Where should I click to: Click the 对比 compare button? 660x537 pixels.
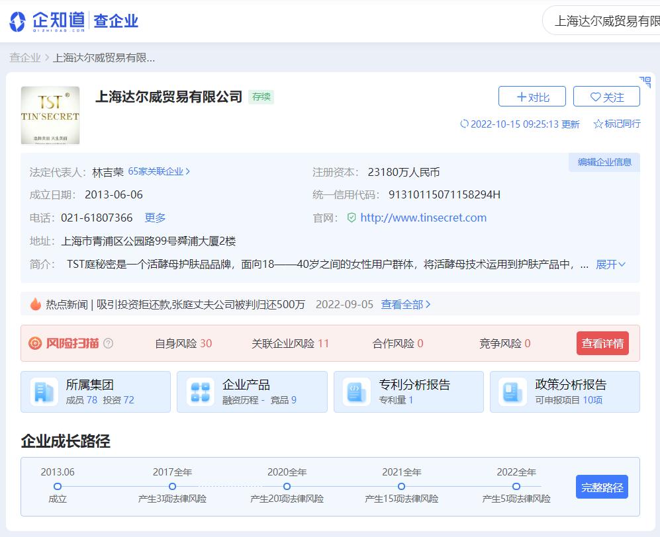pyautogui.click(x=532, y=97)
